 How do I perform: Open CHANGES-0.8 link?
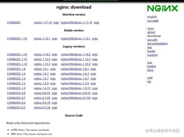(16, 93)
